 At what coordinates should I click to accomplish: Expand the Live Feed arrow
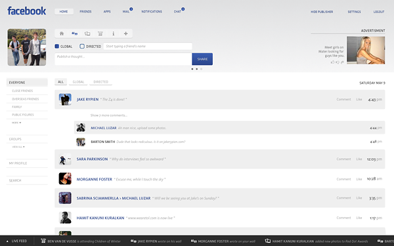(x=7, y=241)
